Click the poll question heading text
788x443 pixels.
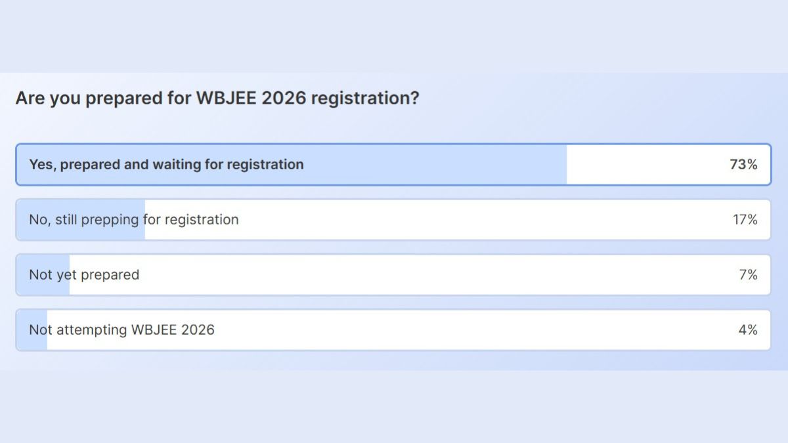217,98
